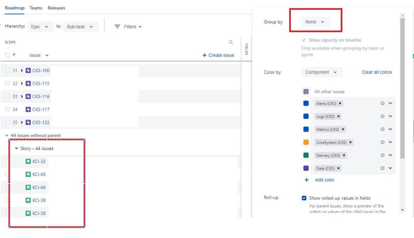Open story link KCI-32
The height and width of the screenshot is (238, 414).
(39, 161)
